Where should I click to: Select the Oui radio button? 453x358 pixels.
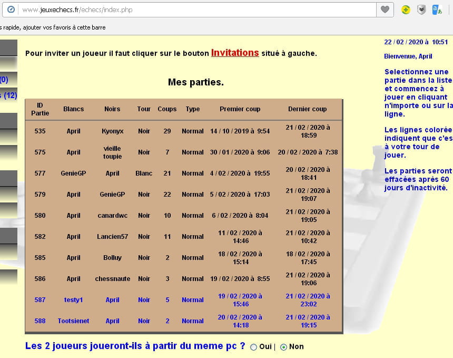coord(253,347)
